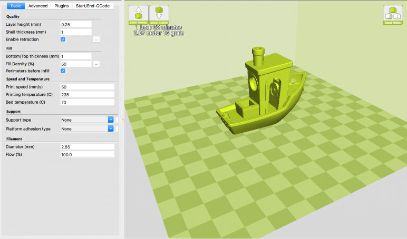Click the 'Speed and Temperature' heading

point(28,79)
